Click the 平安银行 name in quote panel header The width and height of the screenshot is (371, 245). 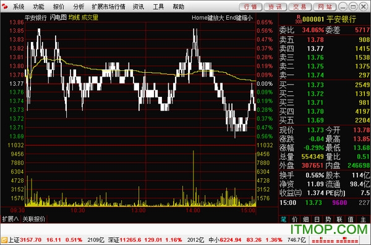click(x=341, y=19)
